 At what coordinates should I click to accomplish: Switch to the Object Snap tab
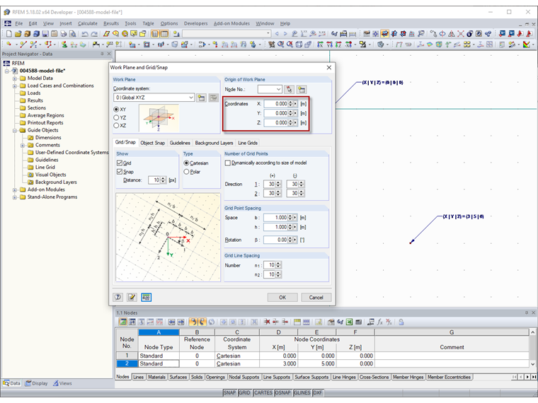[152, 143]
